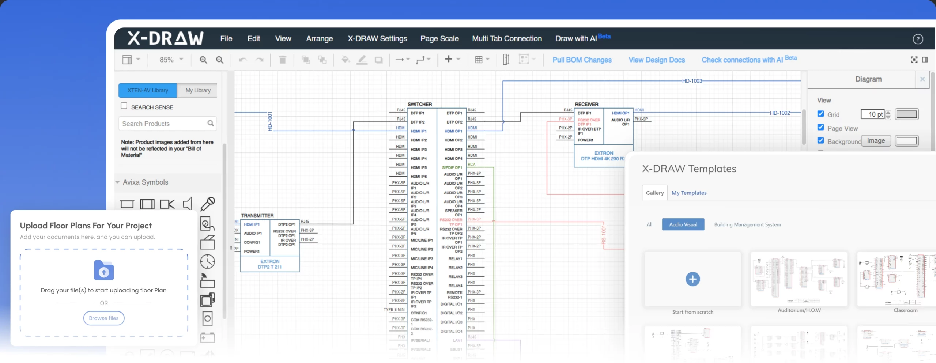Screen dimensions: 936x363
Task: Select the microphone Avixa symbol
Action: click(x=208, y=204)
